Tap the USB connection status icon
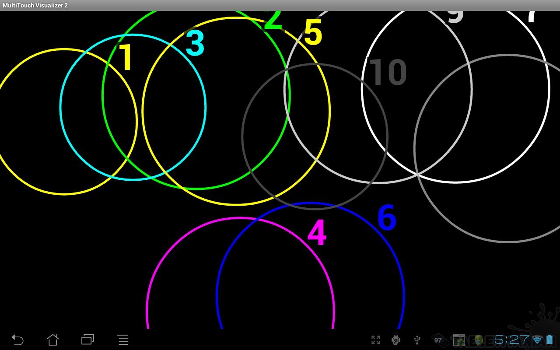 tap(417, 340)
